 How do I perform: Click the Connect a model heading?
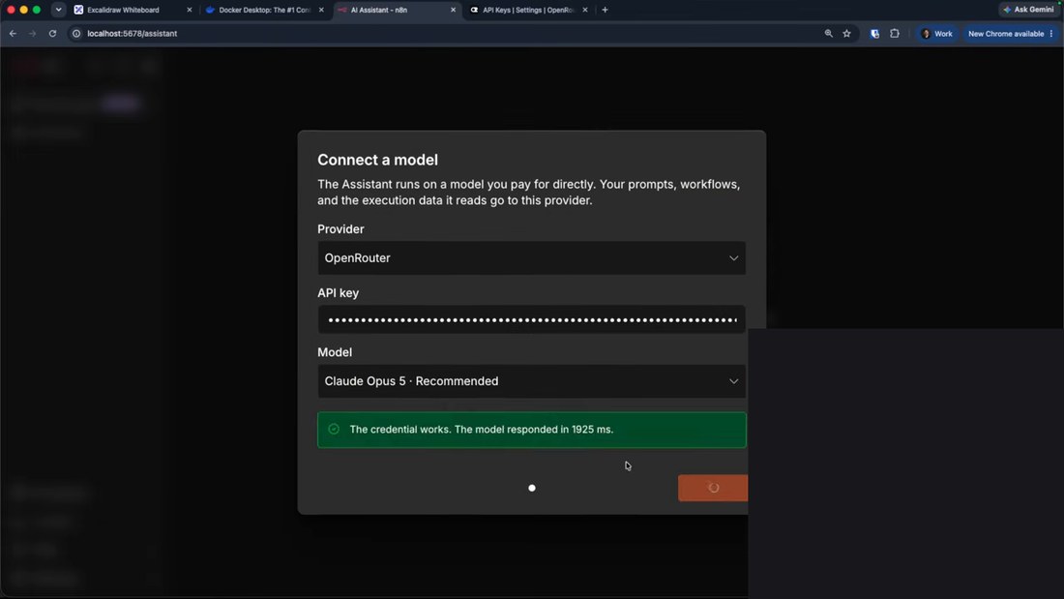377,160
